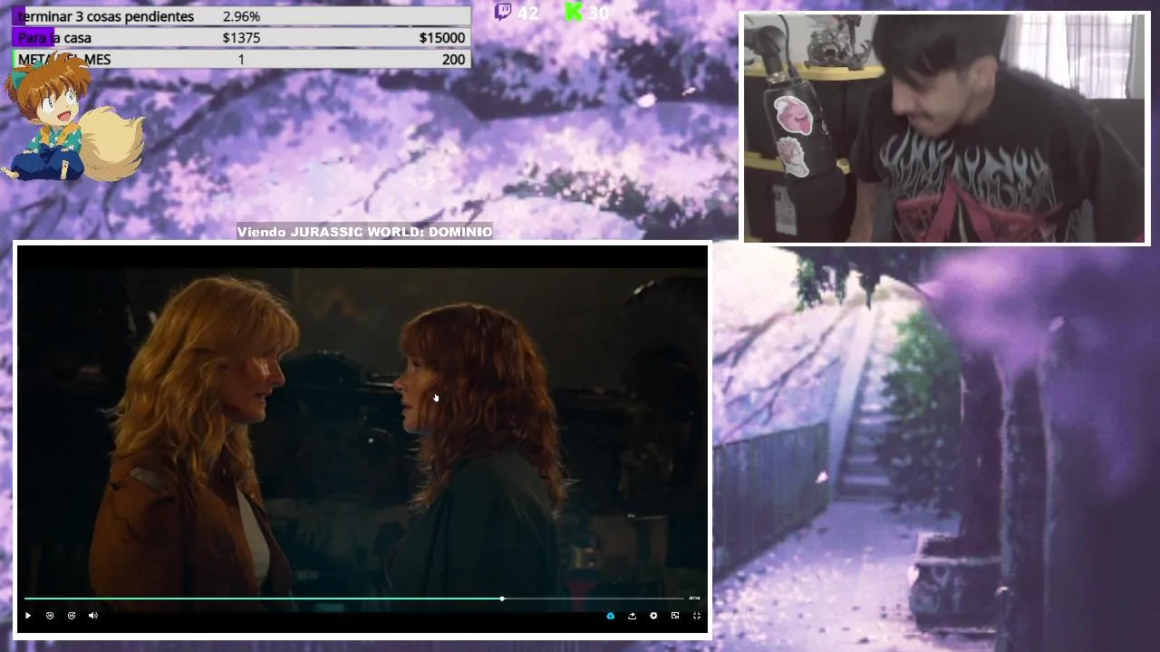The height and width of the screenshot is (652, 1160).
Task: Open the player settings gear
Action: pos(653,616)
